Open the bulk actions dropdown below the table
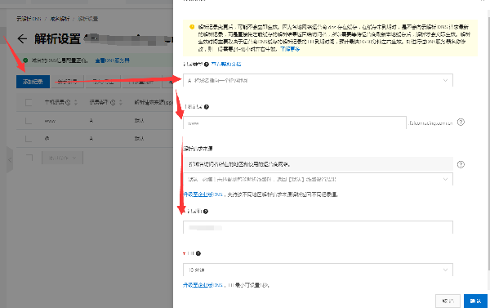The height and width of the screenshot is (308, 490). point(63,158)
